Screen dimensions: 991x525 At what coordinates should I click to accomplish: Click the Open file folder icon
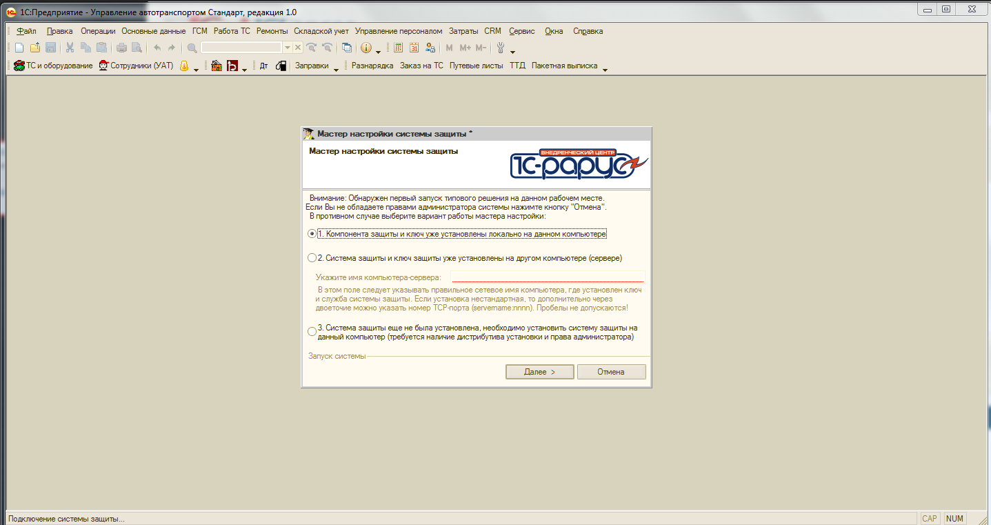(x=35, y=48)
